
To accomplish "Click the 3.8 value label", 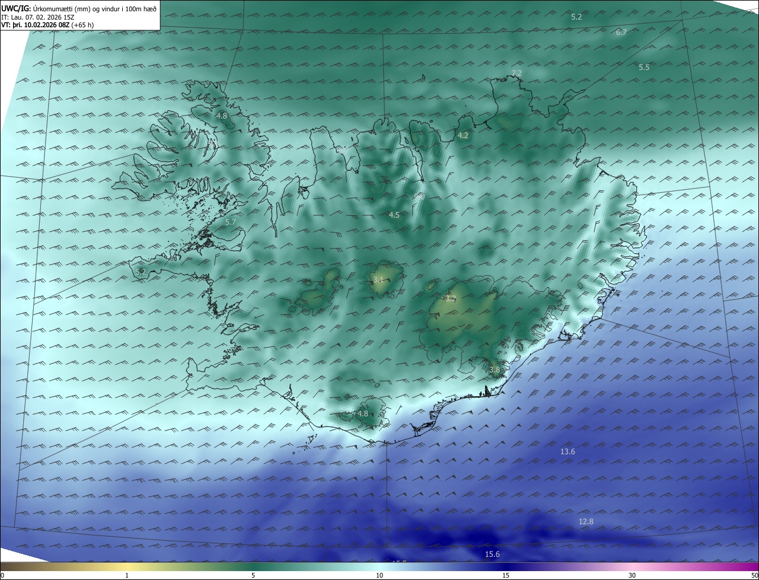I will 495,370.
